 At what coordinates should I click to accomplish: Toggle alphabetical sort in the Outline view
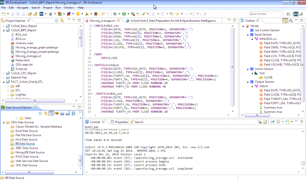point(290,20)
